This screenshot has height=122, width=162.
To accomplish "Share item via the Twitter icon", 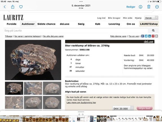I will 146,36.
